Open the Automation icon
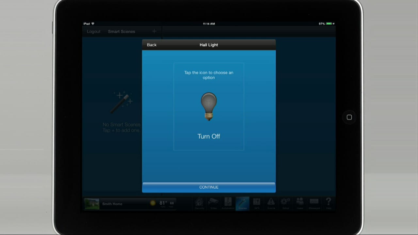 click(228, 203)
